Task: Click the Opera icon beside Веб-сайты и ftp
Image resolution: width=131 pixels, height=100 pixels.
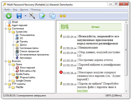Action: tap(17, 71)
